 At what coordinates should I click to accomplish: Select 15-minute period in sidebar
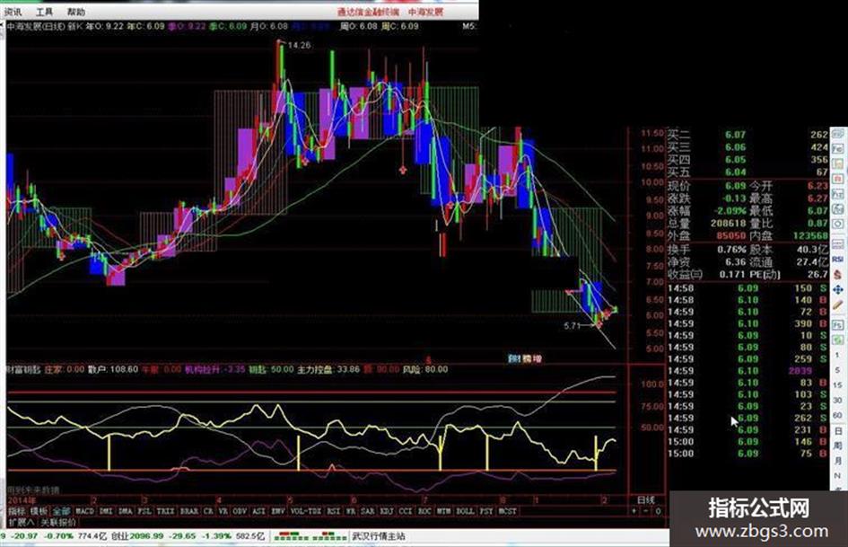coord(837,385)
